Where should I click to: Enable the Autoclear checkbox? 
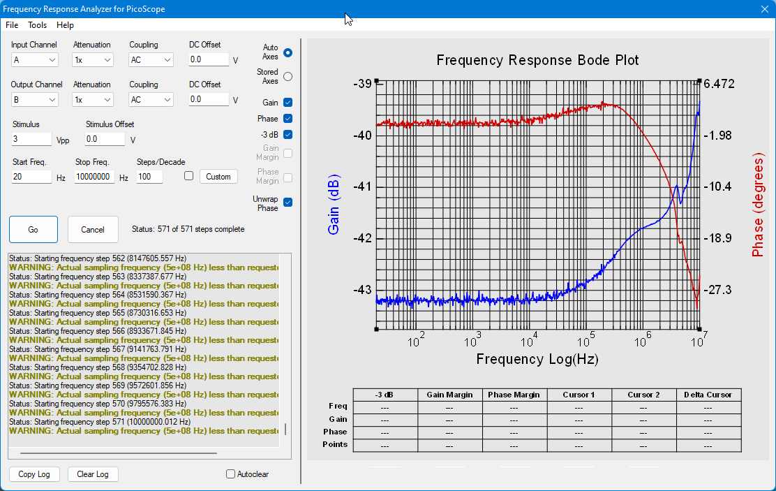[x=230, y=474]
